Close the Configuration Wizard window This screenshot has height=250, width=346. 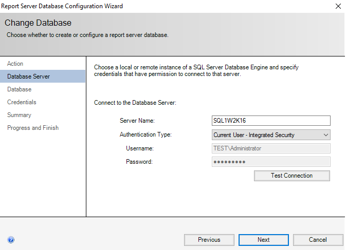(x=338, y=6)
